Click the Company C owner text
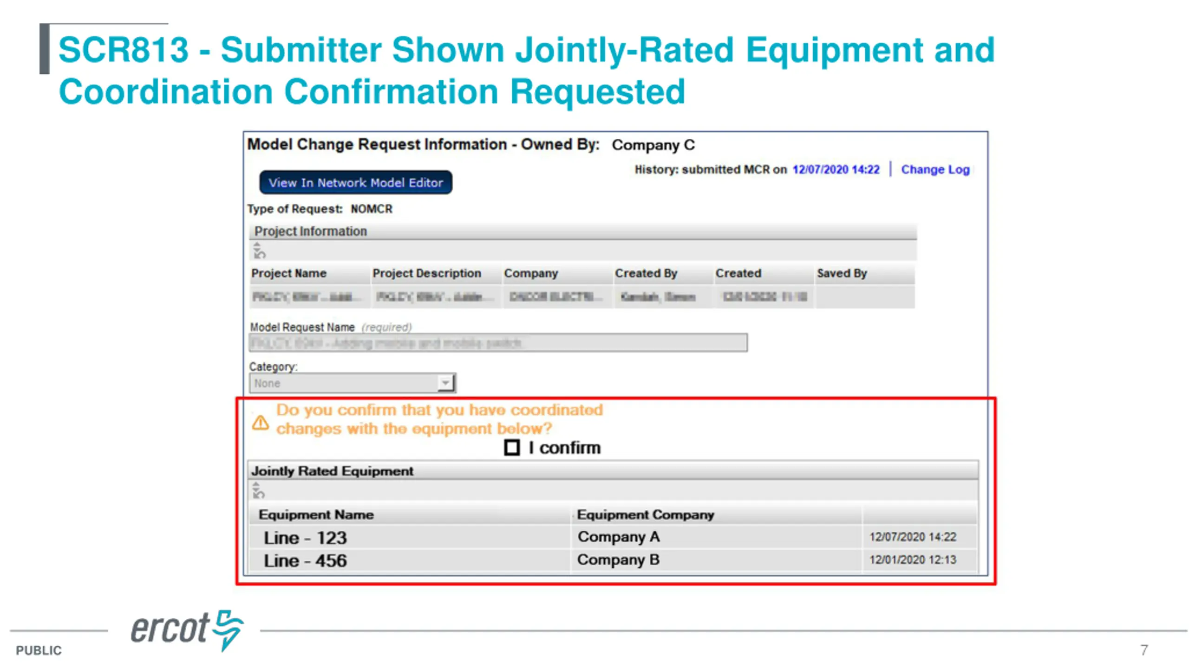The image size is (1189, 668). [653, 145]
